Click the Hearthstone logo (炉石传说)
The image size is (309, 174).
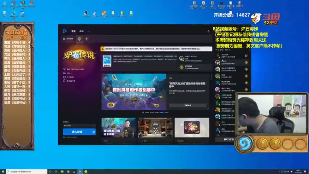click(x=80, y=55)
